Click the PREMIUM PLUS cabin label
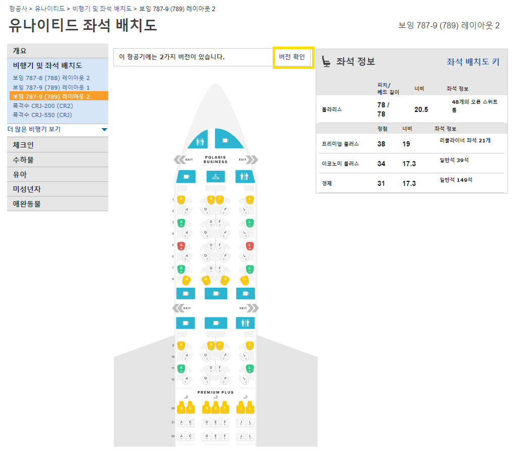Screen dimensions: 517x469 (216, 393)
